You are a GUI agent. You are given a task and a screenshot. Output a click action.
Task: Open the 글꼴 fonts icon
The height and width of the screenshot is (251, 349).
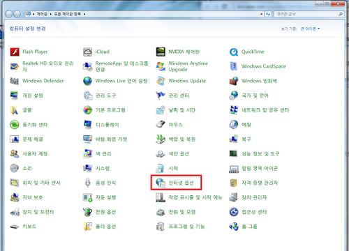pyautogui.click(x=15, y=110)
